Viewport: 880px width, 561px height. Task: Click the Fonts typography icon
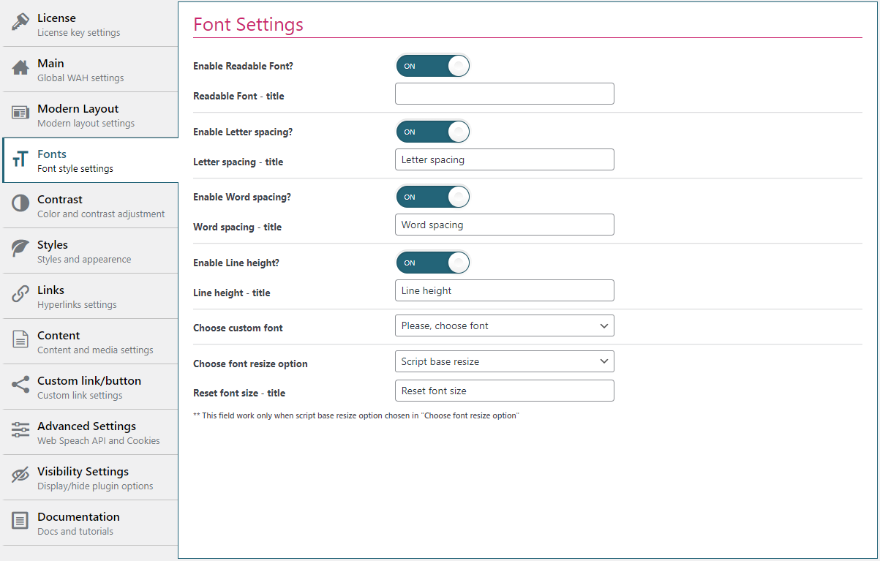(20, 159)
